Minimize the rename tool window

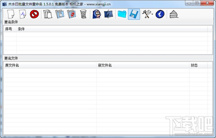pos(189,3)
